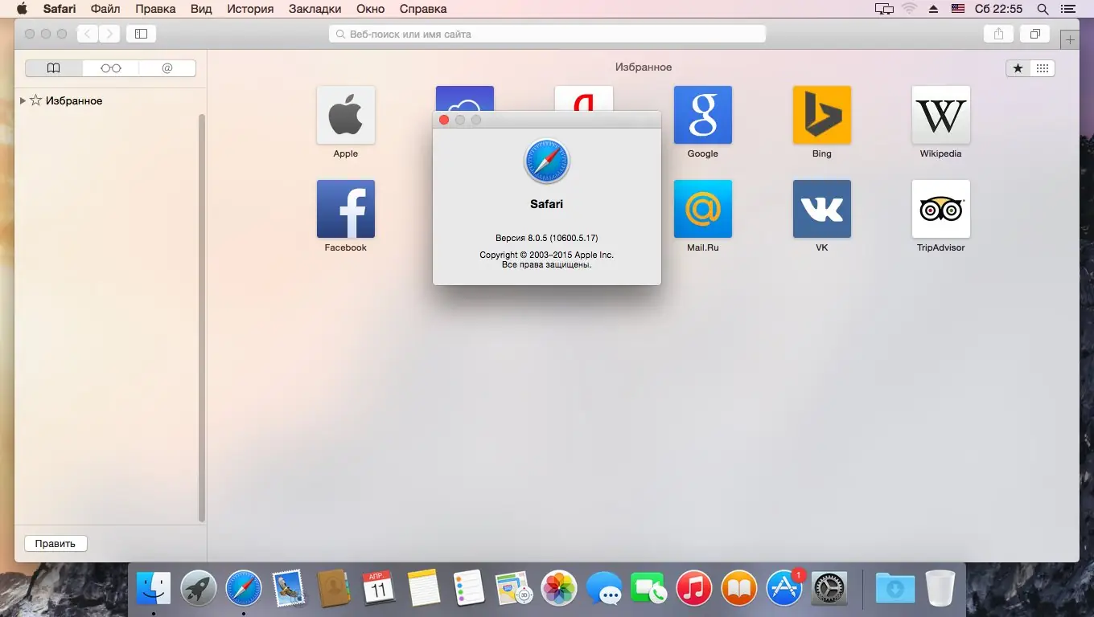The height and width of the screenshot is (617, 1094).
Task: Open iTunes from the Dock
Action: pyautogui.click(x=693, y=589)
